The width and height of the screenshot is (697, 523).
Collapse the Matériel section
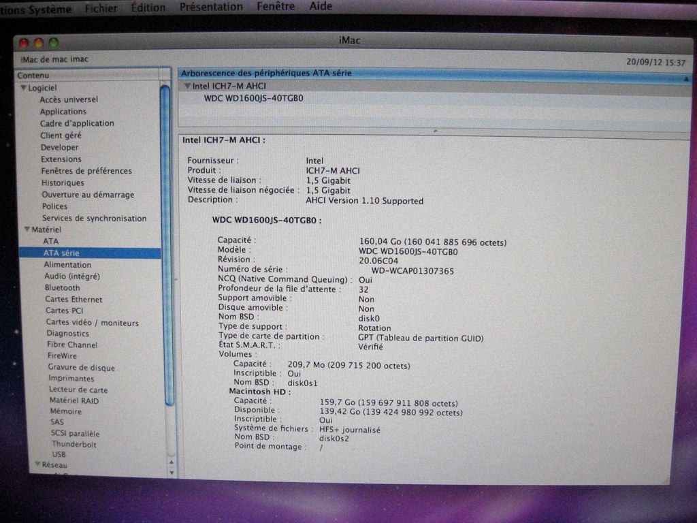click(27, 229)
